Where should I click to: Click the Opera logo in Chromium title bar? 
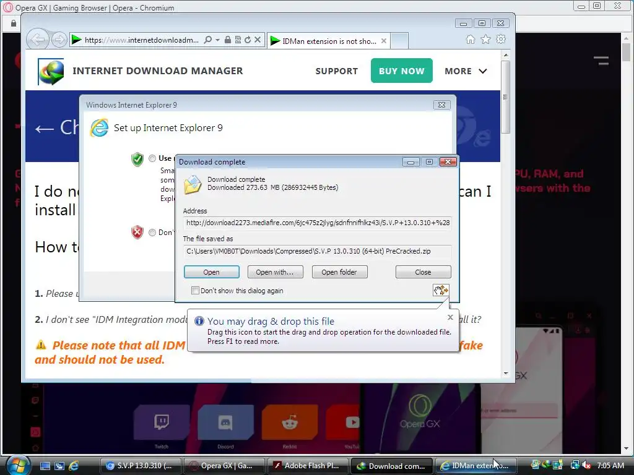(x=7, y=7)
